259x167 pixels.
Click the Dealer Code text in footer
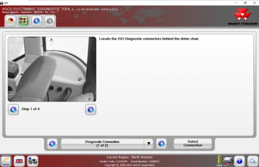[x=113, y=161]
